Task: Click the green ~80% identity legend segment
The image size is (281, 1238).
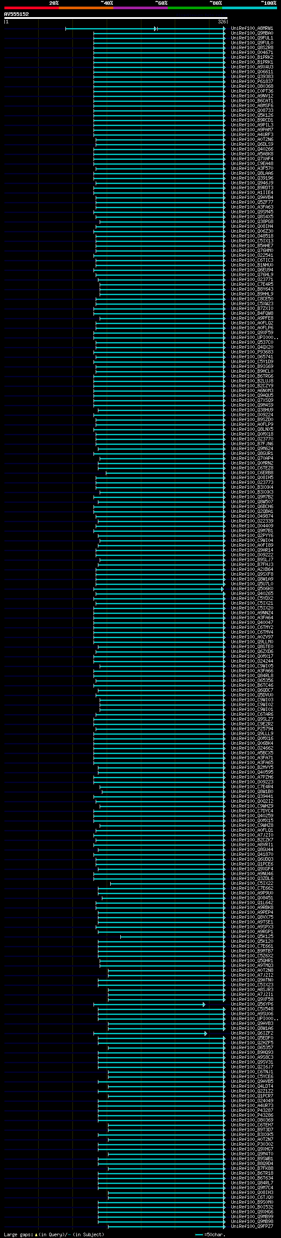Action: coord(195,8)
